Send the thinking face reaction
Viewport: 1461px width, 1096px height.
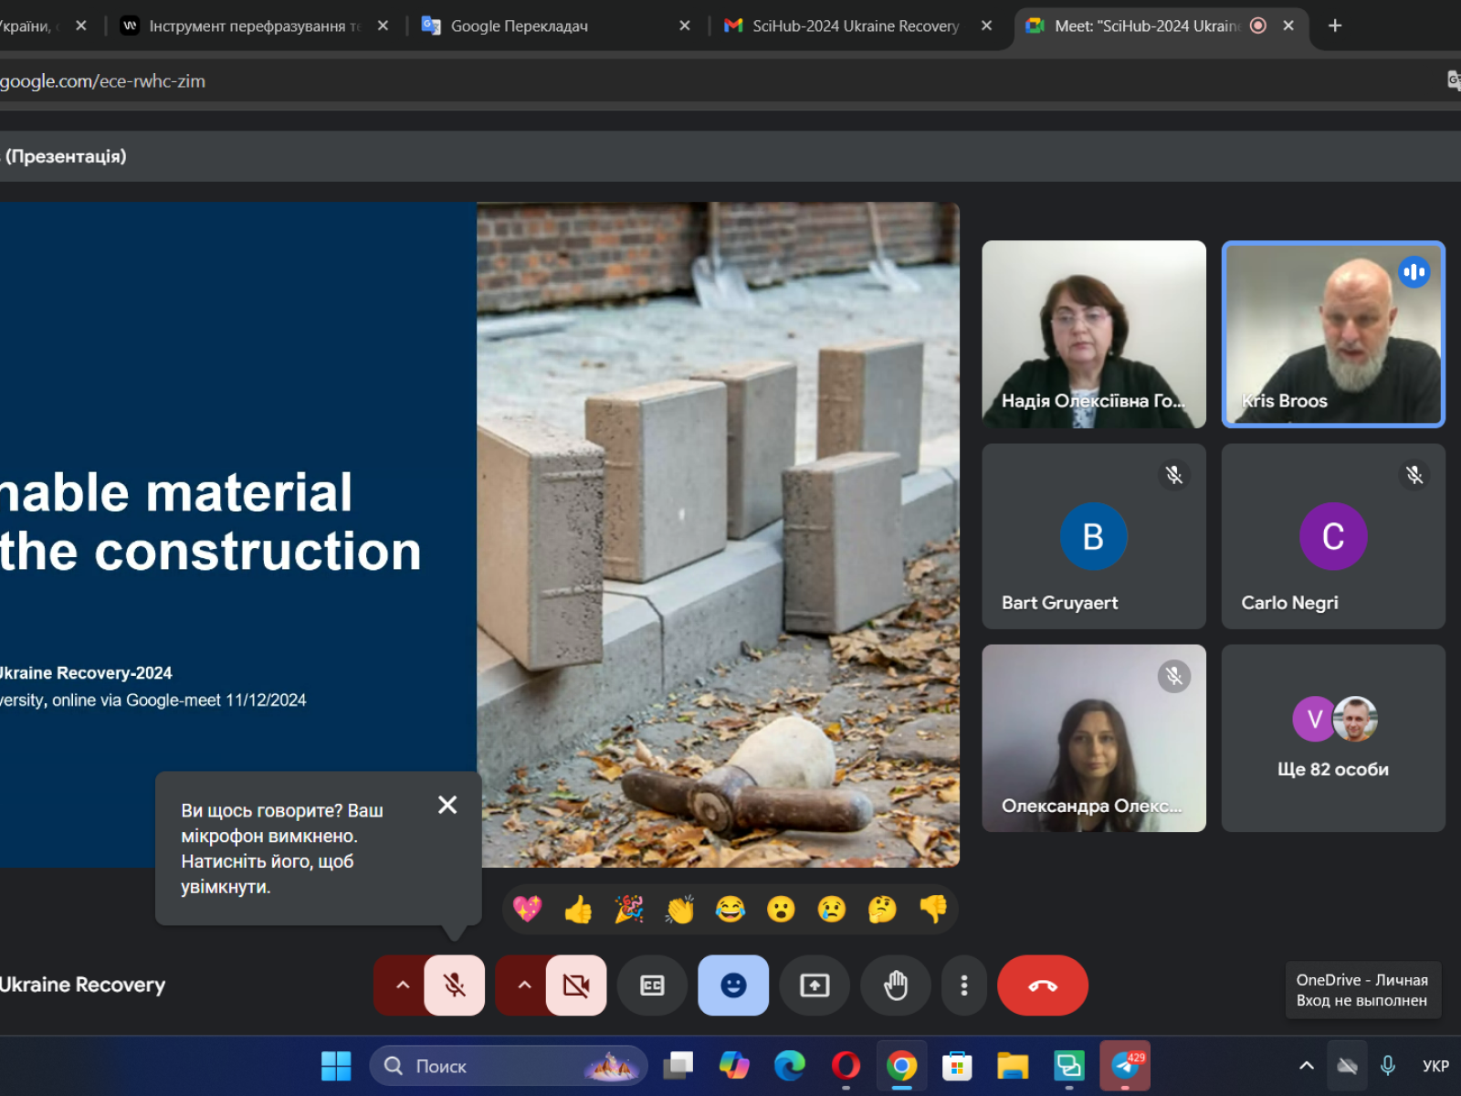[882, 909]
